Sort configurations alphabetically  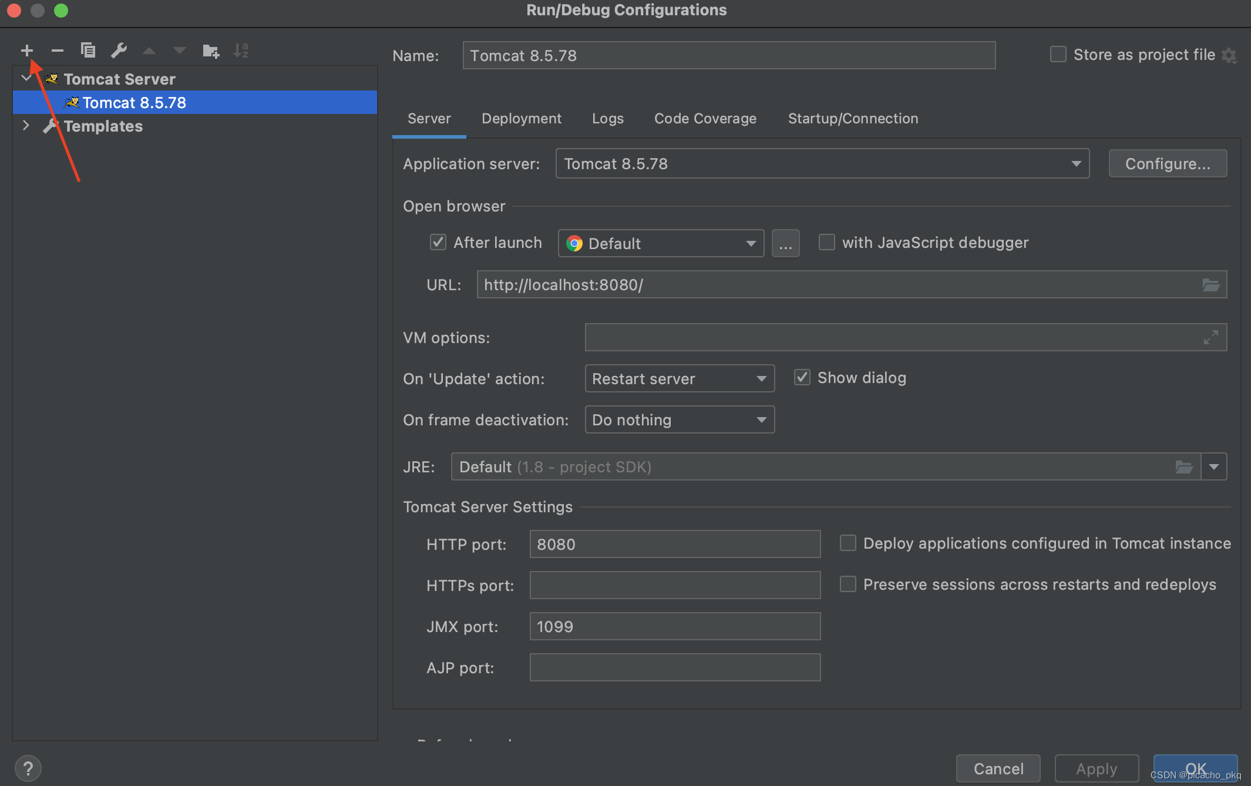pyautogui.click(x=241, y=51)
